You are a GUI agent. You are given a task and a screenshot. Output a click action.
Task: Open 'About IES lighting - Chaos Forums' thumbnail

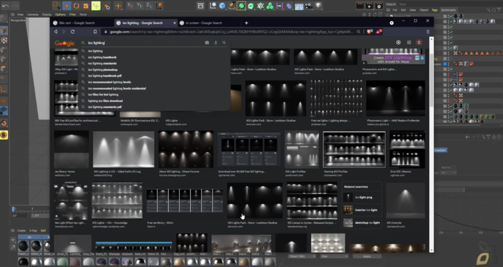pos(186,149)
